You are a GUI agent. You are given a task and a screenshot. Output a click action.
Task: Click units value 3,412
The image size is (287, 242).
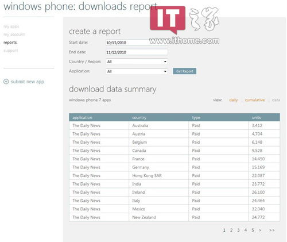(257, 125)
